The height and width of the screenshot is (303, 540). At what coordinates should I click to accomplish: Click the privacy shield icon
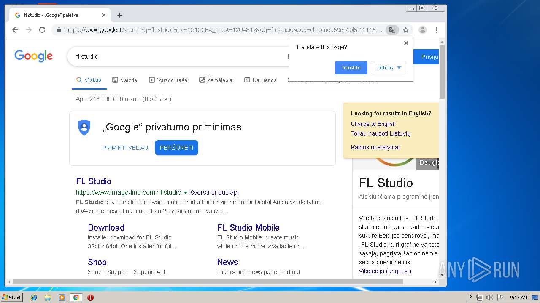pyautogui.click(x=84, y=127)
